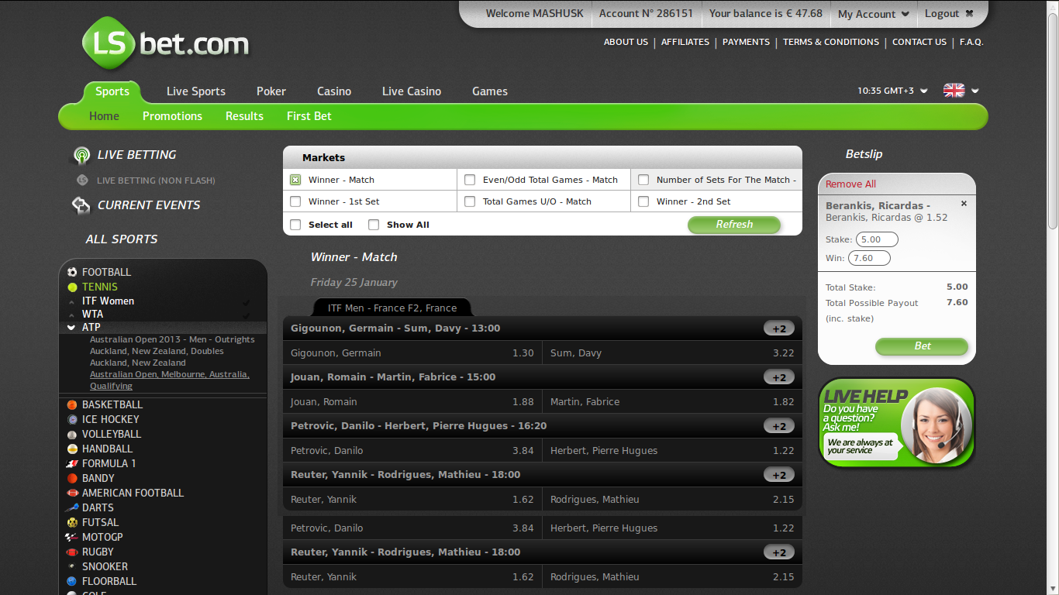Switch to the Live Sports tab
Screen dimensions: 1059x595
[x=196, y=91]
